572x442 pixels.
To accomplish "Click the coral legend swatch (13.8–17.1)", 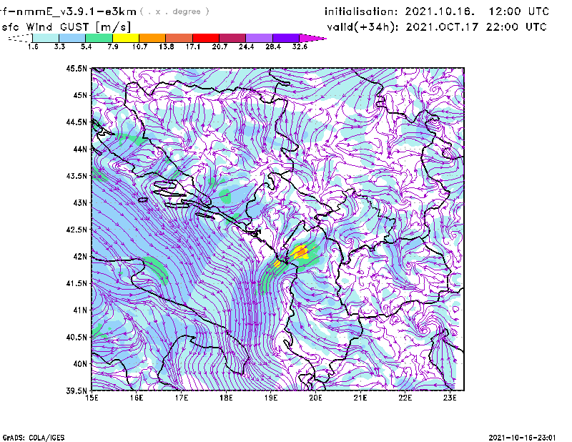I will coord(179,38).
